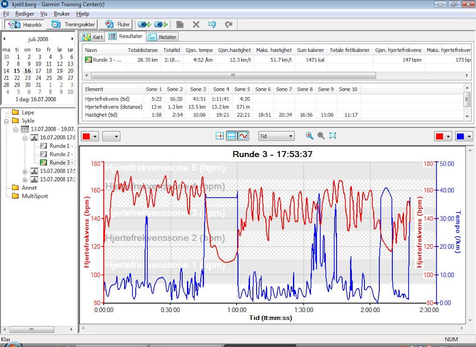Open the Treningsøkter view

74,25
